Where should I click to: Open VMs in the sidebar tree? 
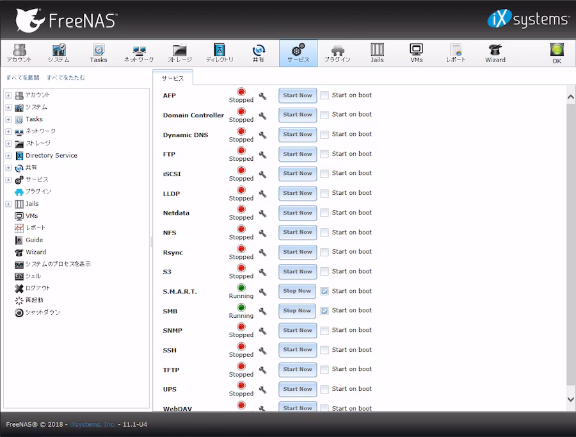point(31,216)
